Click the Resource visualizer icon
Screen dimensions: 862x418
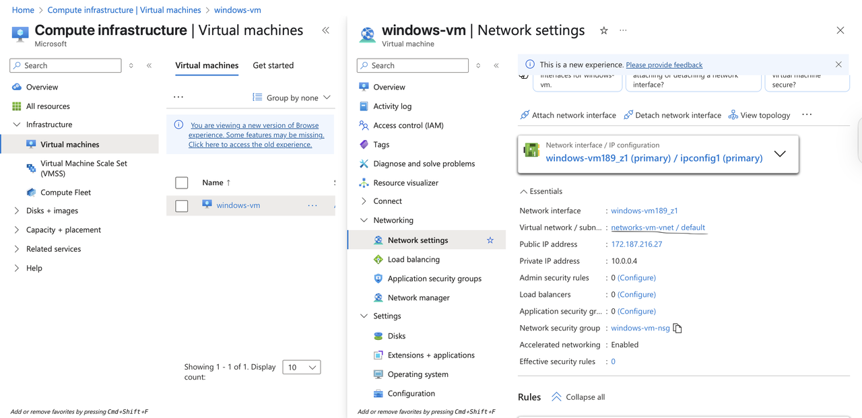point(364,182)
